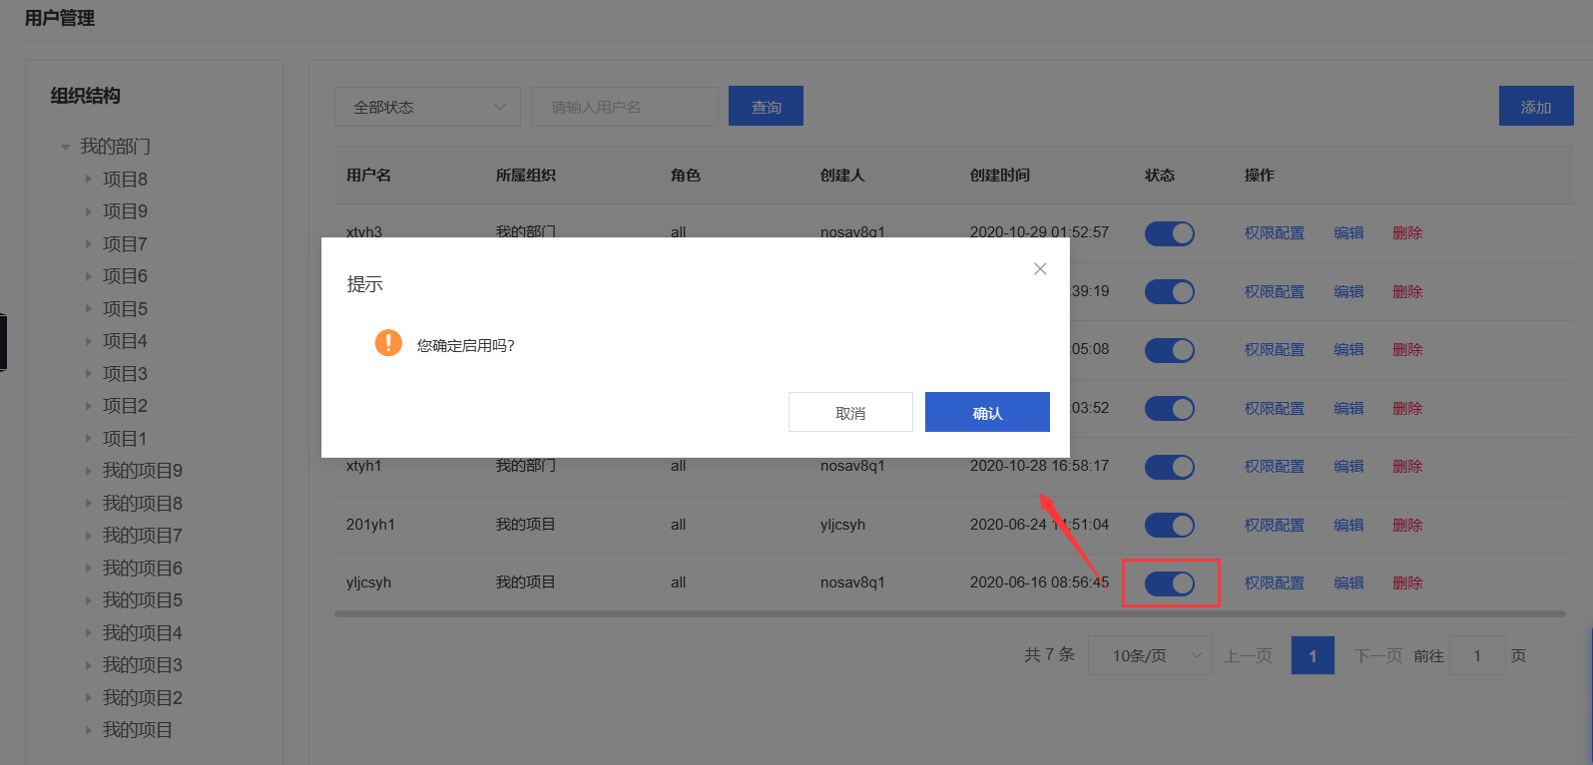Expand the 项目5 tree node
1593x765 pixels.
click(88, 309)
